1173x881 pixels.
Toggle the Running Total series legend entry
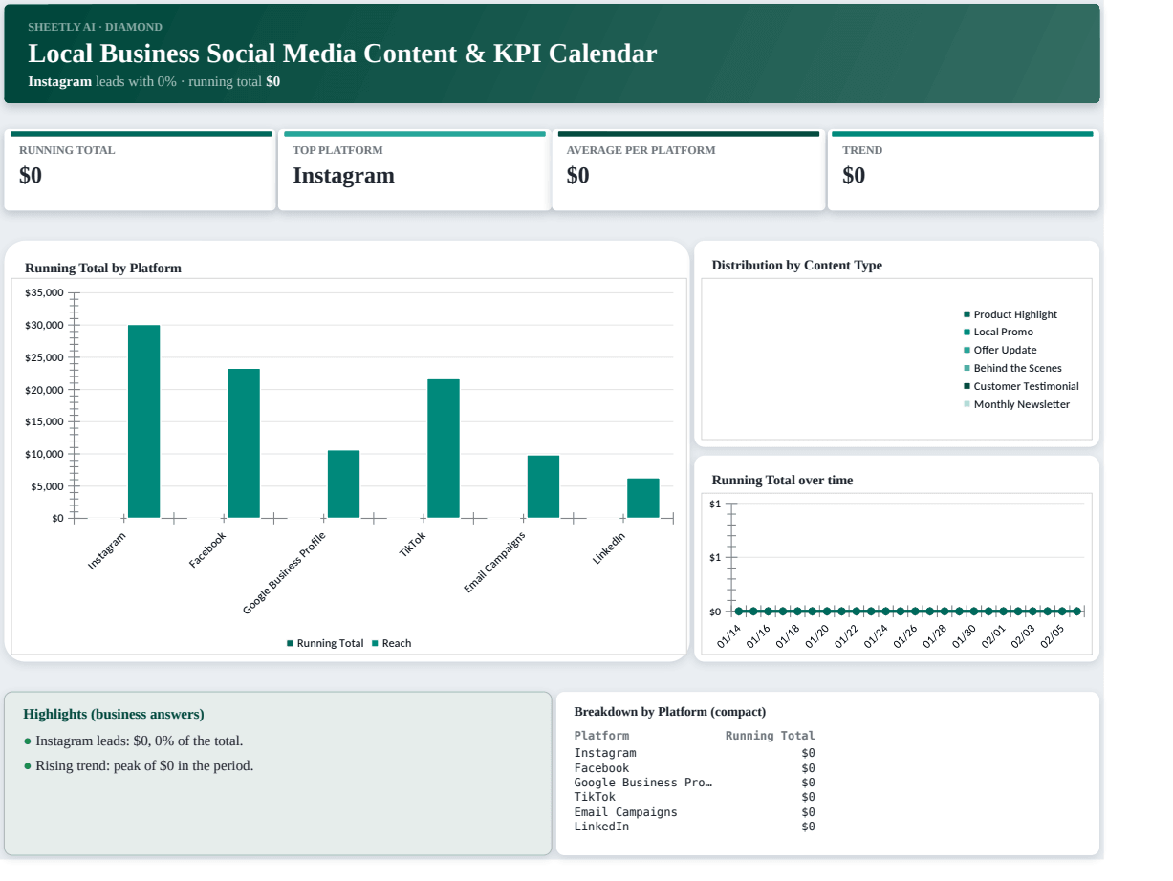coord(325,643)
